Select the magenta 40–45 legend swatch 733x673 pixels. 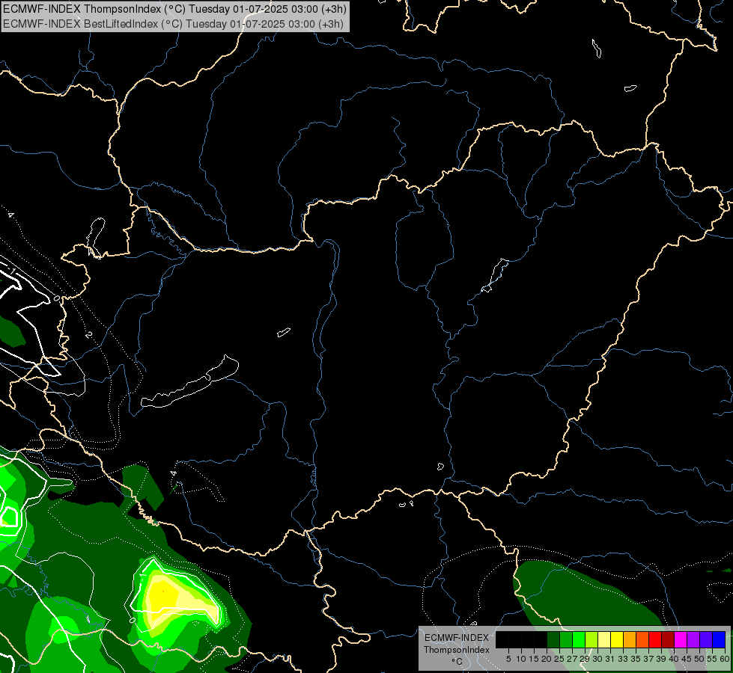tap(681, 639)
